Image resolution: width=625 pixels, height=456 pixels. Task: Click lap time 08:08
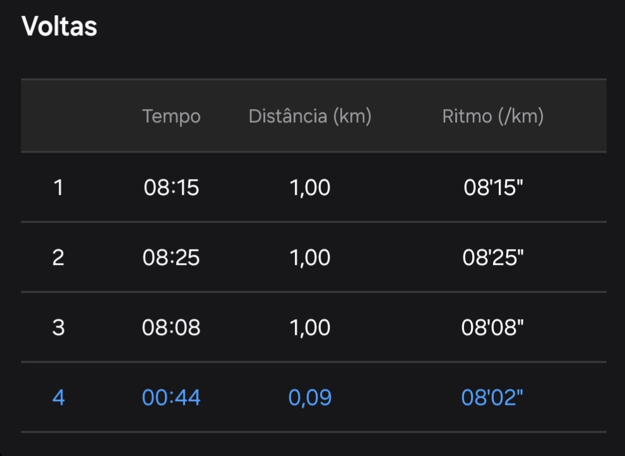(x=171, y=327)
